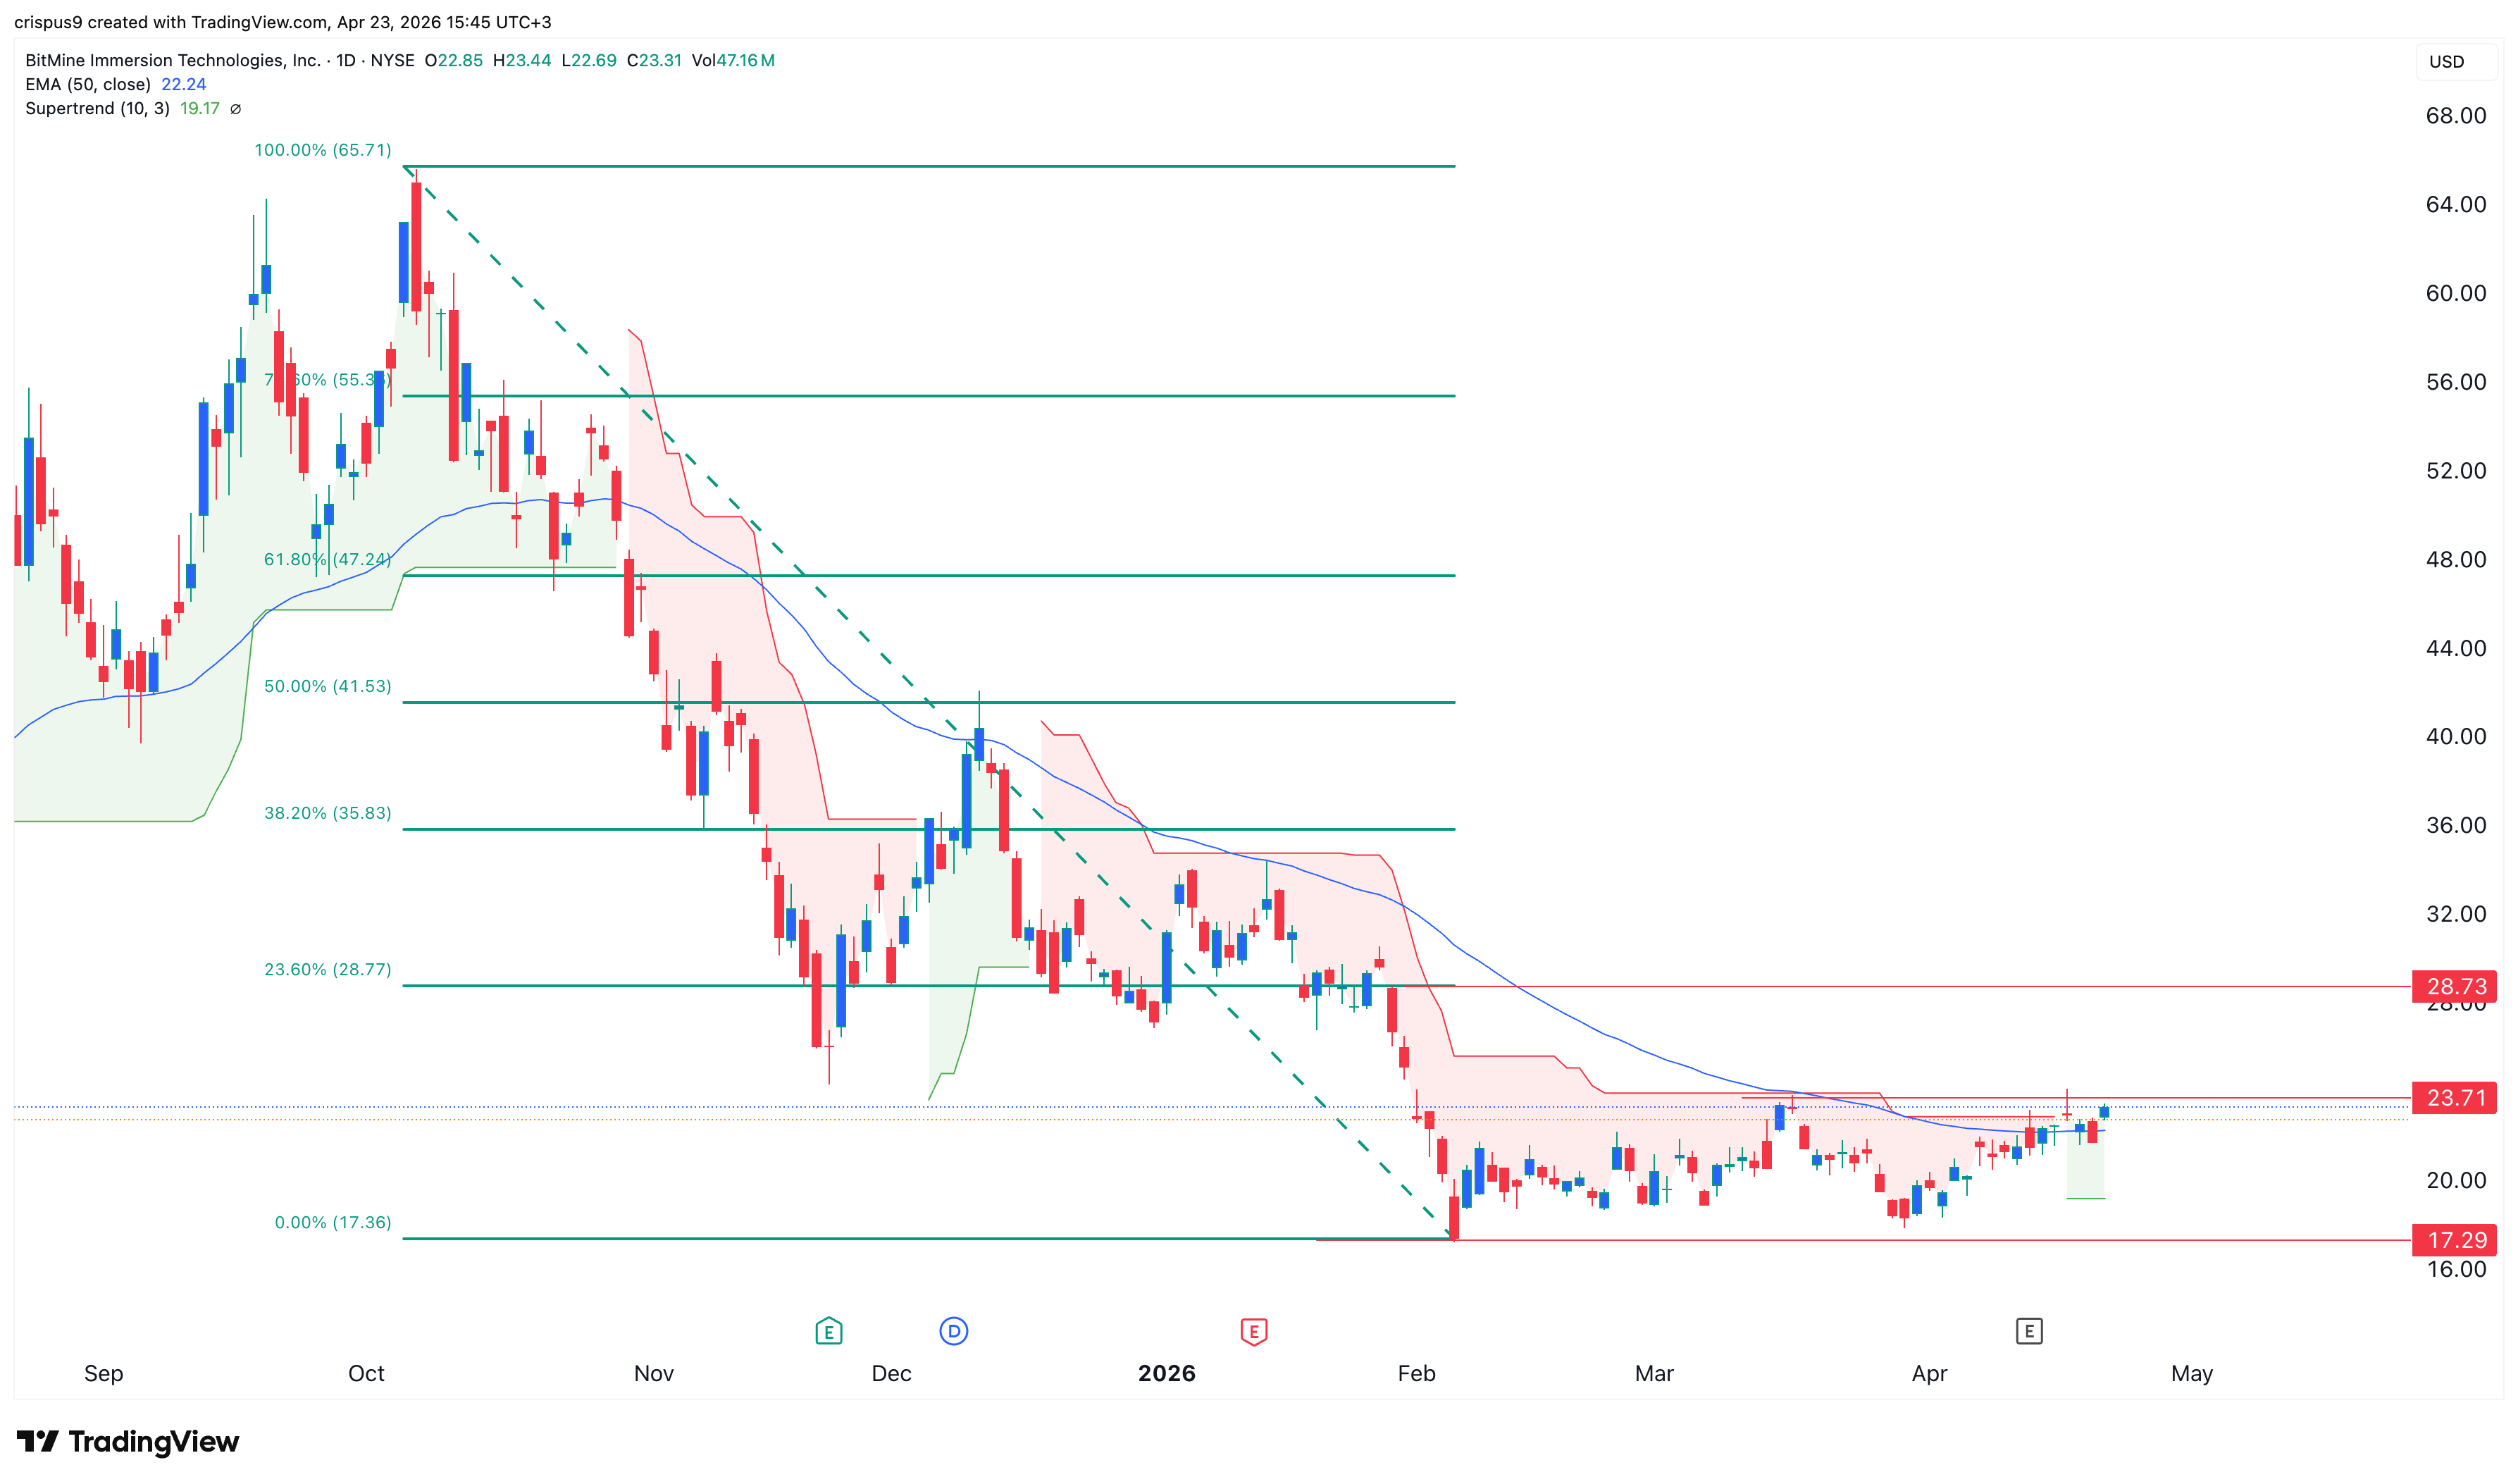Click the 0.00% (17.36) Fibonacci level label
Image resolution: width=2518 pixels, height=1484 pixels.
333,1222
